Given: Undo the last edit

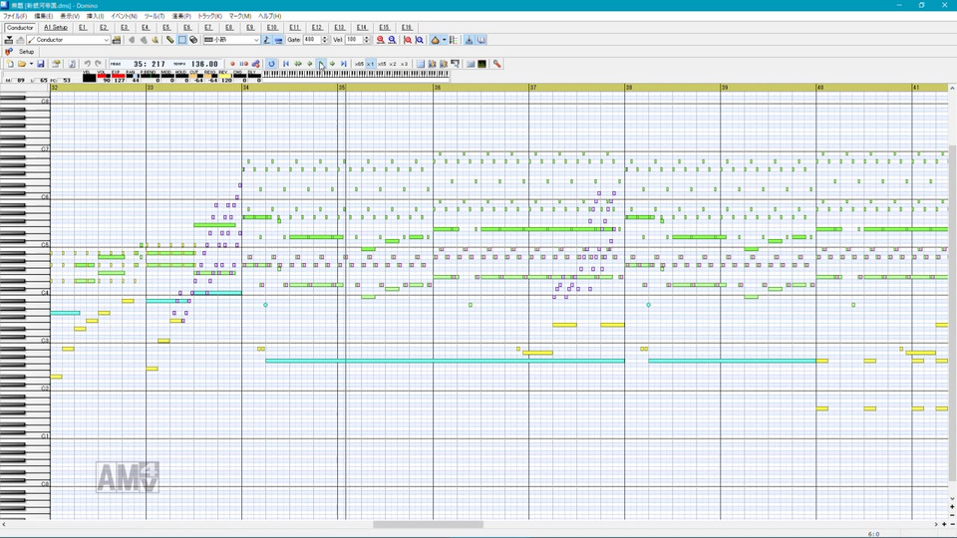Looking at the screenshot, I should point(88,64).
